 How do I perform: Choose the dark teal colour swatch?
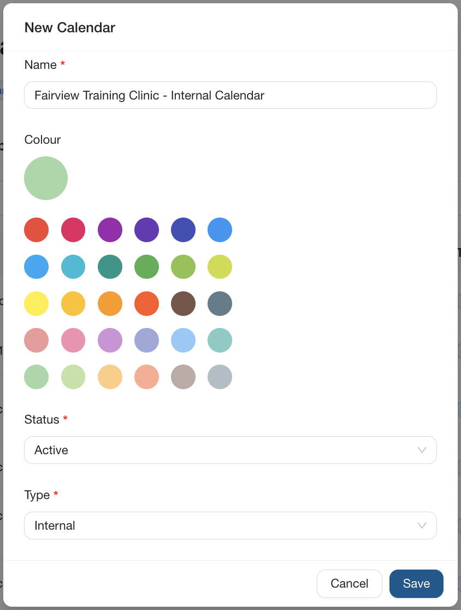(x=110, y=267)
